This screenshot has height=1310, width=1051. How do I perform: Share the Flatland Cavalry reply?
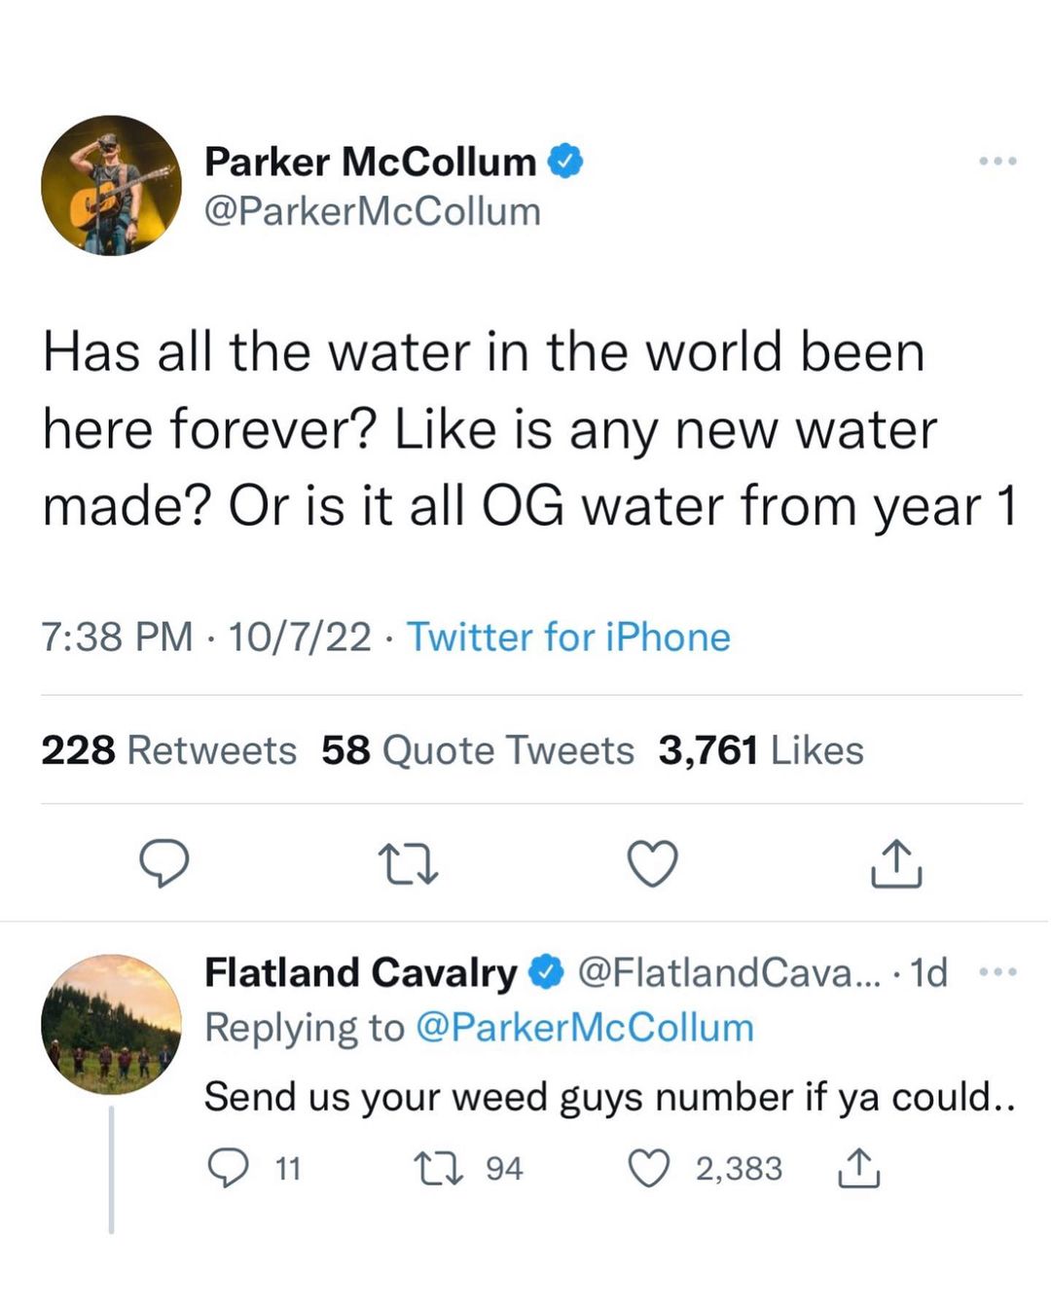click(858, 1168)
